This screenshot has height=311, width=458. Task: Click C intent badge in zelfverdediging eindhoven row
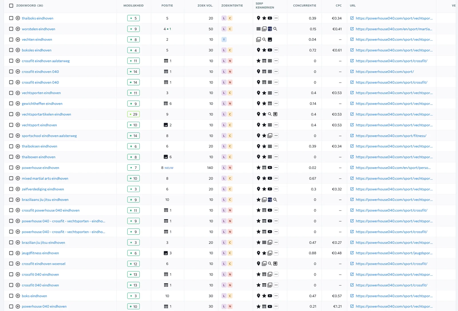(230, 189)
